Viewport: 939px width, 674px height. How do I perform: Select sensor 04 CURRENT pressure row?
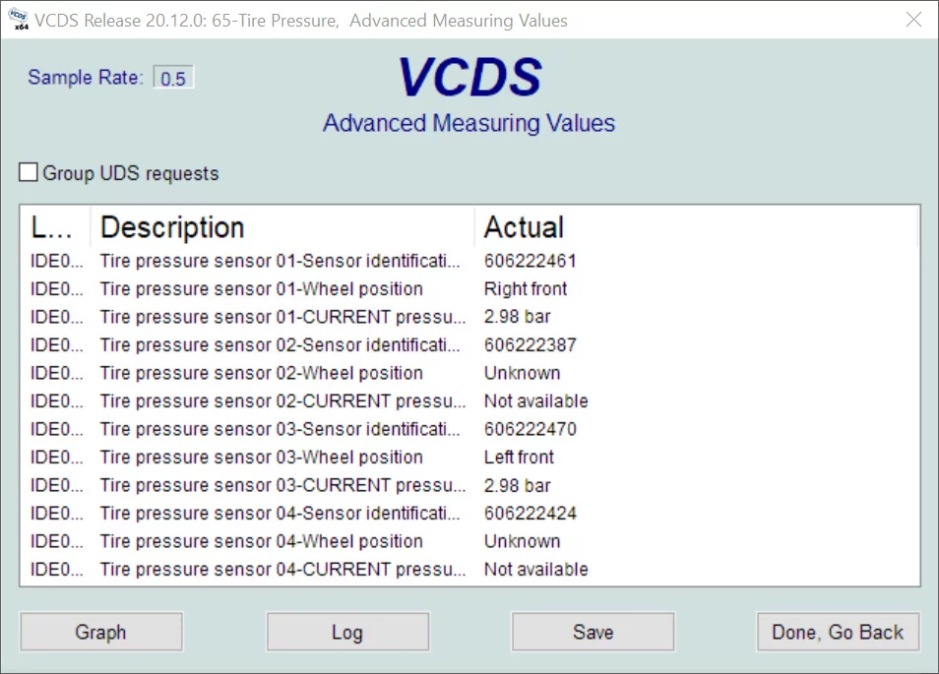tap(282, 570)
